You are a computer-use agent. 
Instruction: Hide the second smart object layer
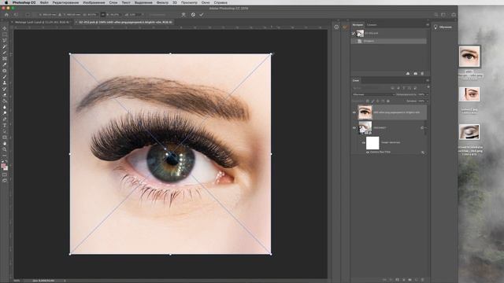(354, 127)
